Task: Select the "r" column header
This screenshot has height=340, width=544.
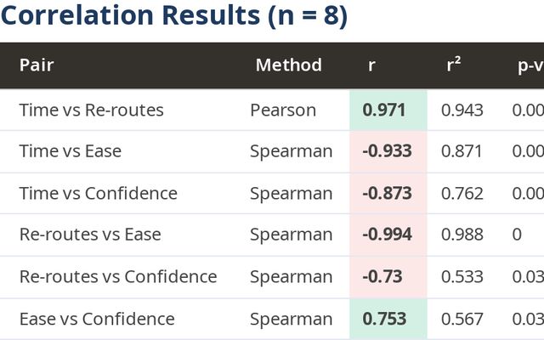Action: pyautogui.click(x=371, y=65)
